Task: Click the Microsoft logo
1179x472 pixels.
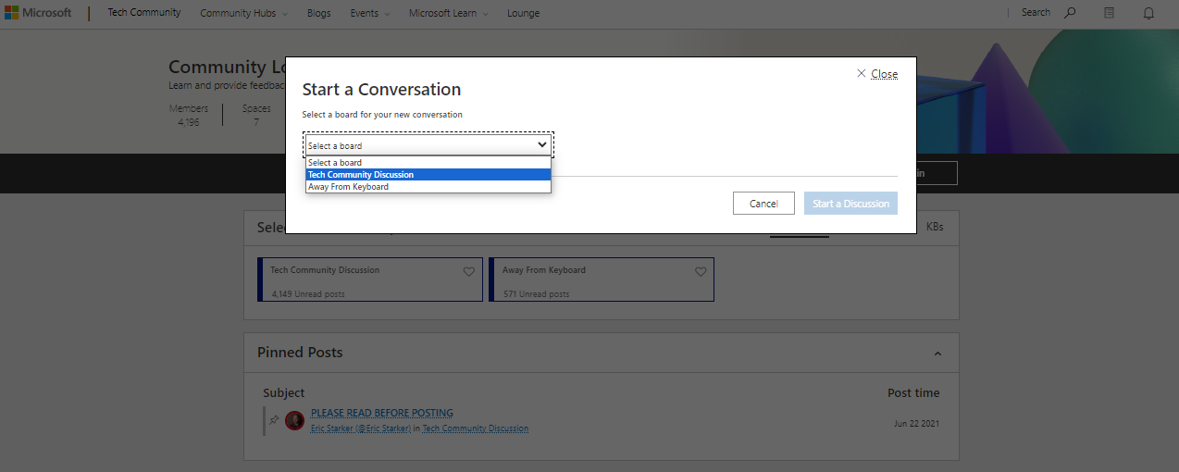Action: (38, 13)
